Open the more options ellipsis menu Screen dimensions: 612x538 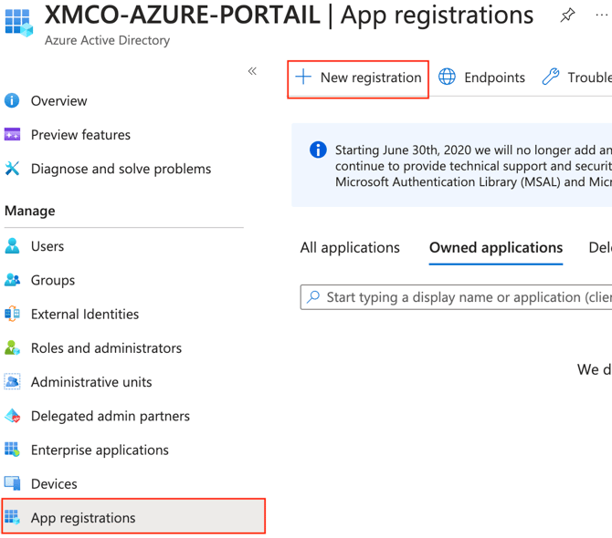[x=601, y=16]
